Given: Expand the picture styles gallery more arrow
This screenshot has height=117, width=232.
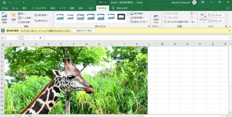Looking at the screenshot, I should click(128, 21).
